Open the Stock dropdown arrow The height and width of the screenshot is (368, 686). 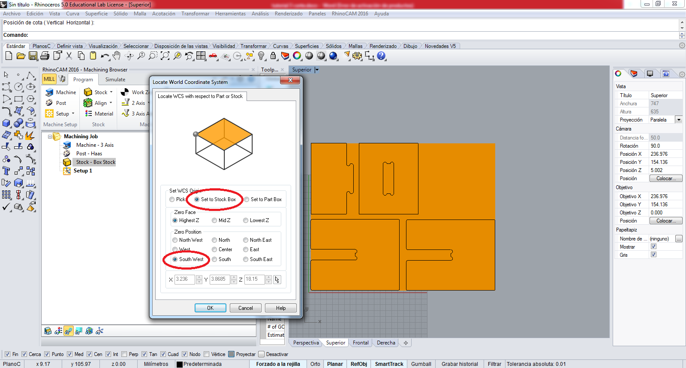(111, 92)
